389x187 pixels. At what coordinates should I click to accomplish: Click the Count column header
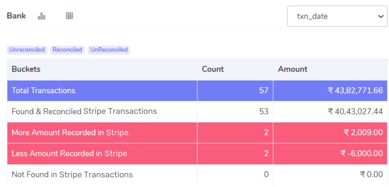tap(213, 69)
